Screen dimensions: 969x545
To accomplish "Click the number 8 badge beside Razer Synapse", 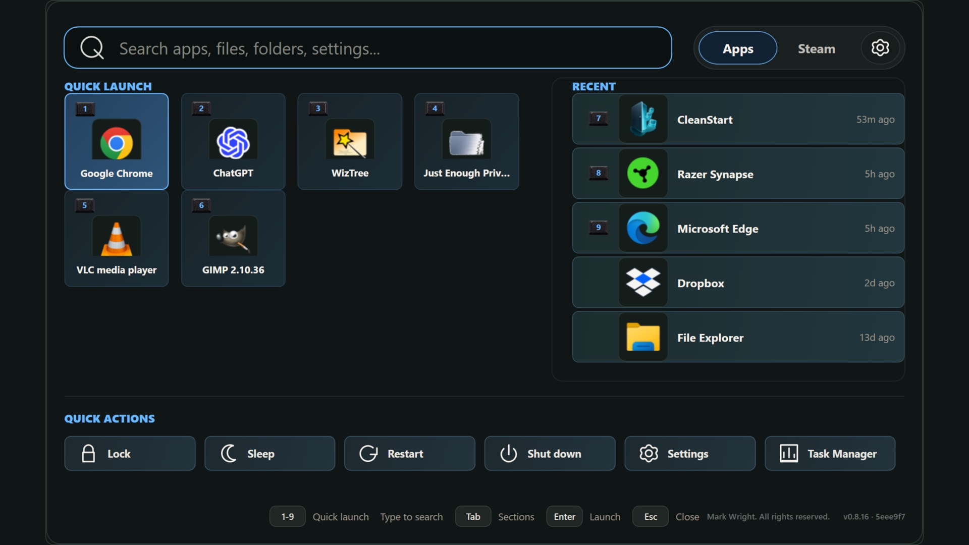I will point(599,173).
